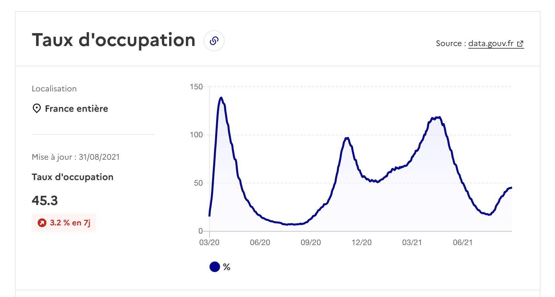Click the 06/20 x-axis label
This screenshot has width=555, height=297.
point(260,242)
